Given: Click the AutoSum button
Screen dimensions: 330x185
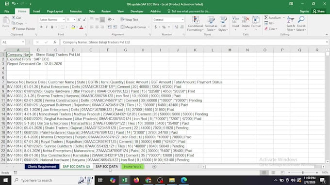Looking at the screenshot, I should [273, 18].
